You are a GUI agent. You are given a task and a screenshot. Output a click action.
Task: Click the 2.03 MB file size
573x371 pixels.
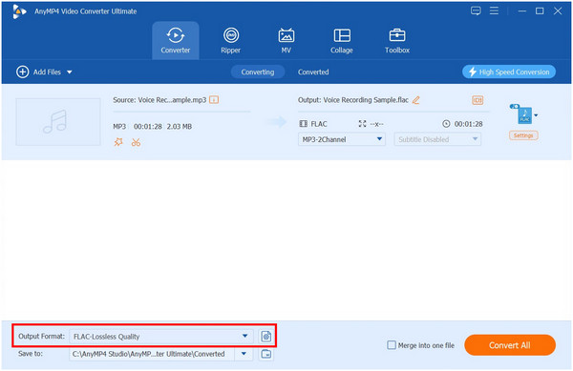[x=180, y=127]
